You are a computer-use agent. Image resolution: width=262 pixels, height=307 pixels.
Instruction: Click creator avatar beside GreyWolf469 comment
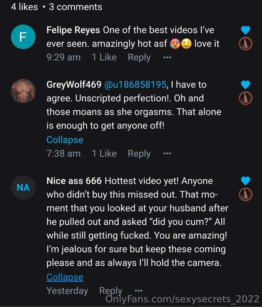(x=246, y=98)
